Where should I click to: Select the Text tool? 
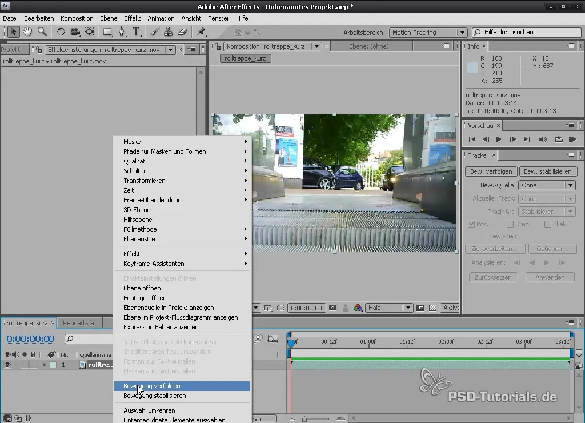click(x=137, y=32)
